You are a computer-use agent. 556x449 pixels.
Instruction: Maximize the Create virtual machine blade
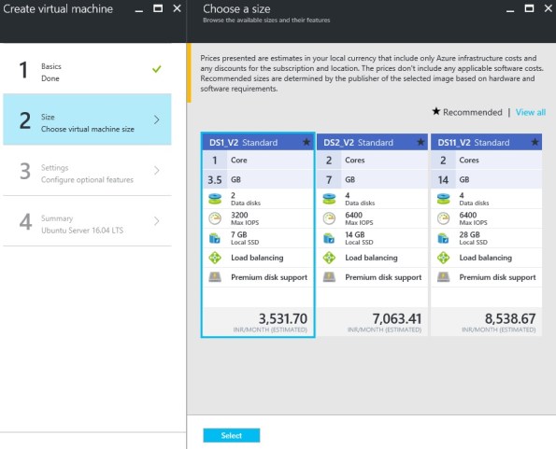click(158, 8)
